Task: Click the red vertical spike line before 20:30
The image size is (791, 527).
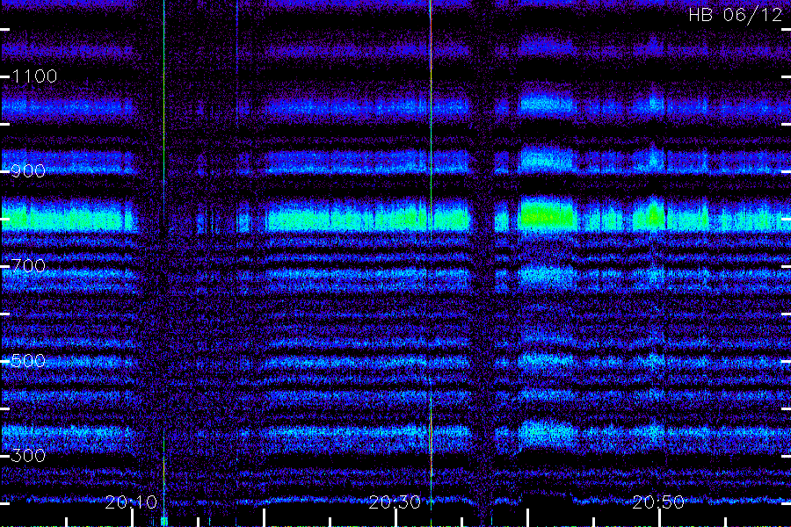Action: (x=431, y=263)
